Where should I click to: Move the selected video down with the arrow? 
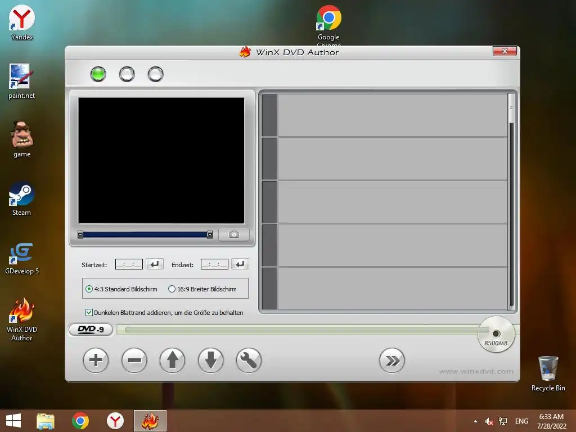(210, 361)
